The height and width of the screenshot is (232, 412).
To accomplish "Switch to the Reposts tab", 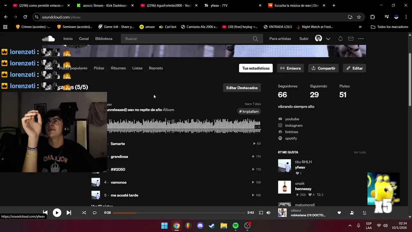I will 156,68.
